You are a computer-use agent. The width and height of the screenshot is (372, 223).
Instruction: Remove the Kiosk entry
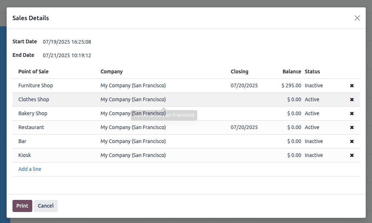click(351, 155)
